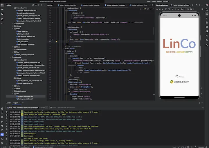Collapse all in Project panel header
Viewport: 209px width, 148px height.
point(39,5)
